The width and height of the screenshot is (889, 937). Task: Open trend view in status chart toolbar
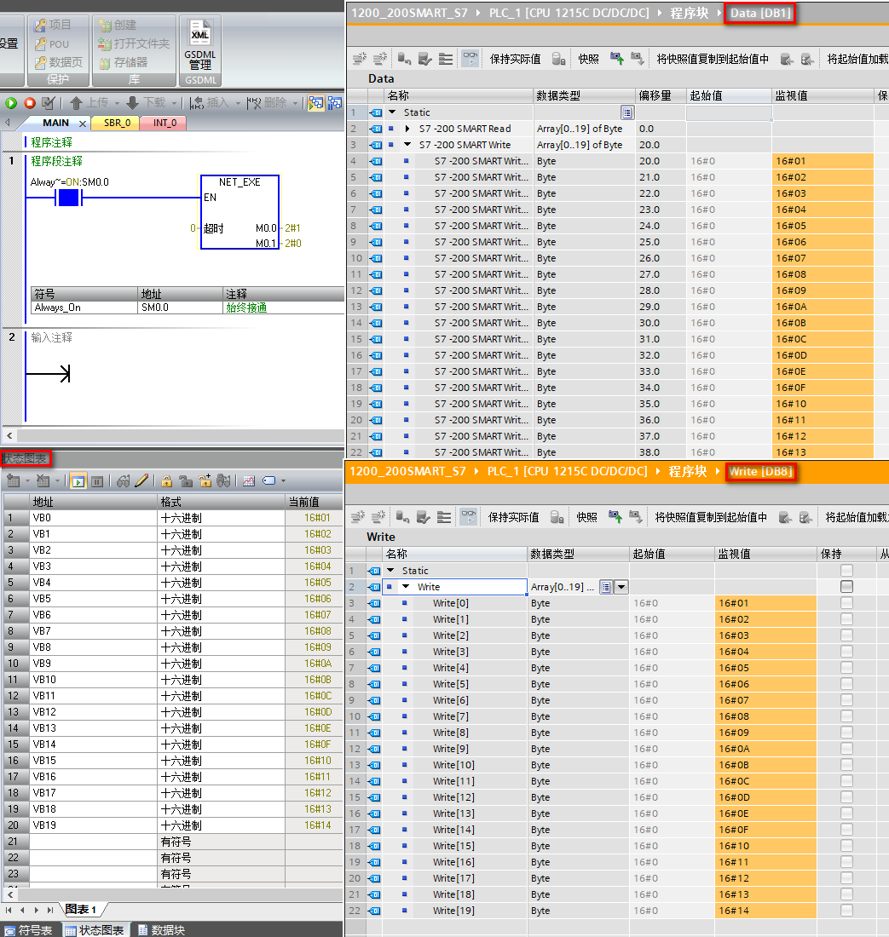click(249, 481)
